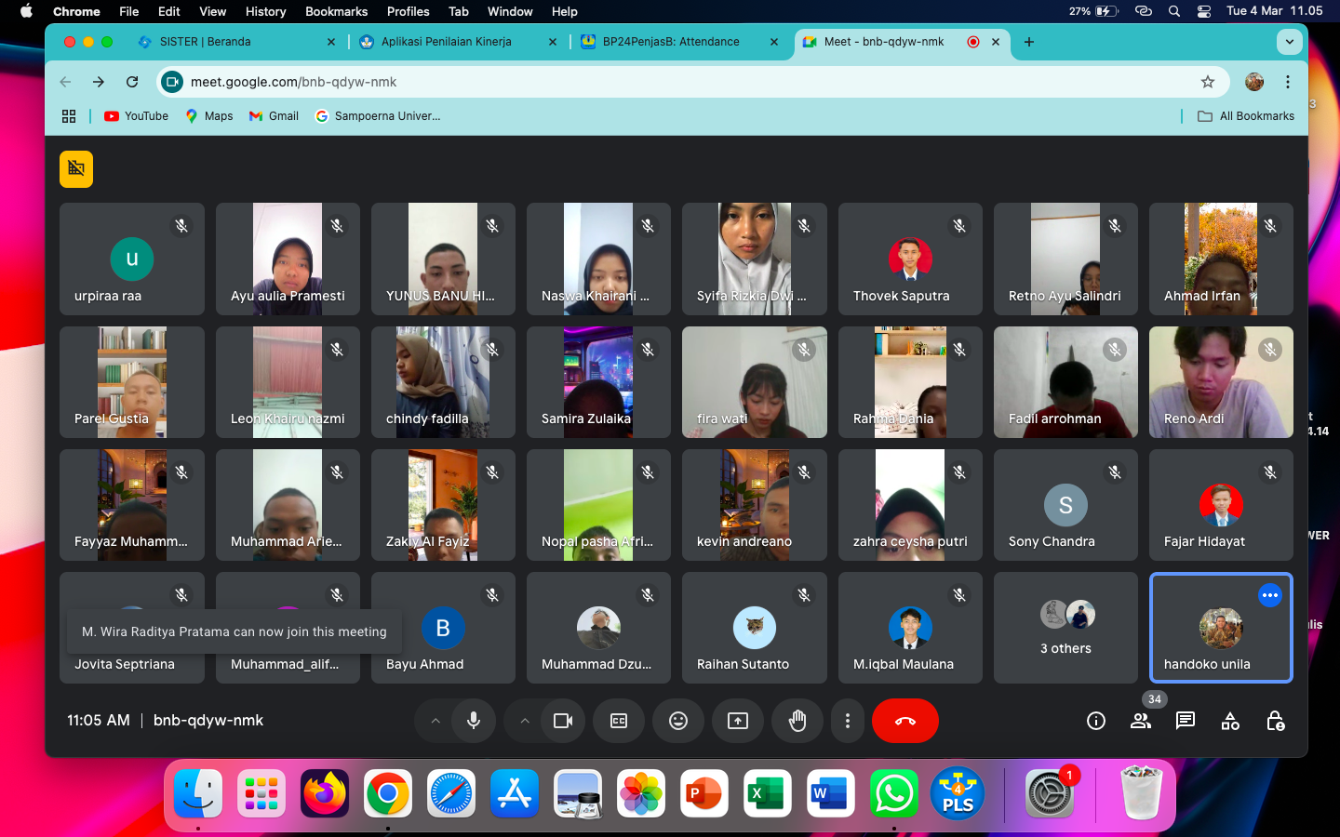Open the Bookmarks menu in menu bar
This screenshot has width=1340, height=837.
336,11
